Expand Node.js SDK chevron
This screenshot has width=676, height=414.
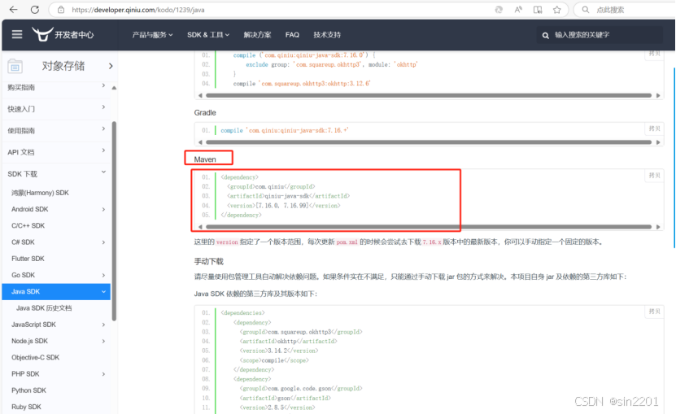103,341
